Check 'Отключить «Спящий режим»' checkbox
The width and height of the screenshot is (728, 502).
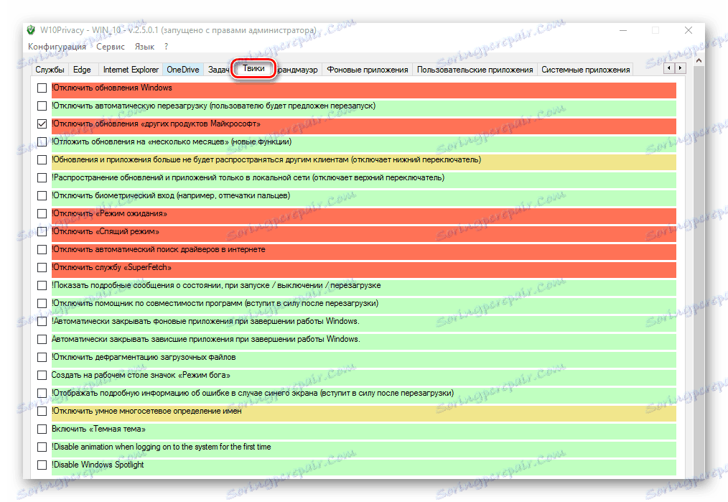pos(42,232)
